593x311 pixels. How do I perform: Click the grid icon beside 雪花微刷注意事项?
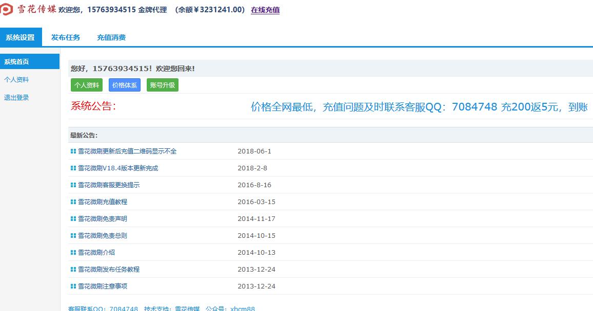[73, 286]
